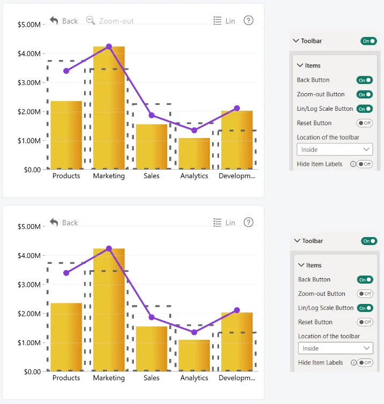This screenshot has height=404, width=384.
Task: Click the Back text label in lower chart
Action: pos(70,223)
